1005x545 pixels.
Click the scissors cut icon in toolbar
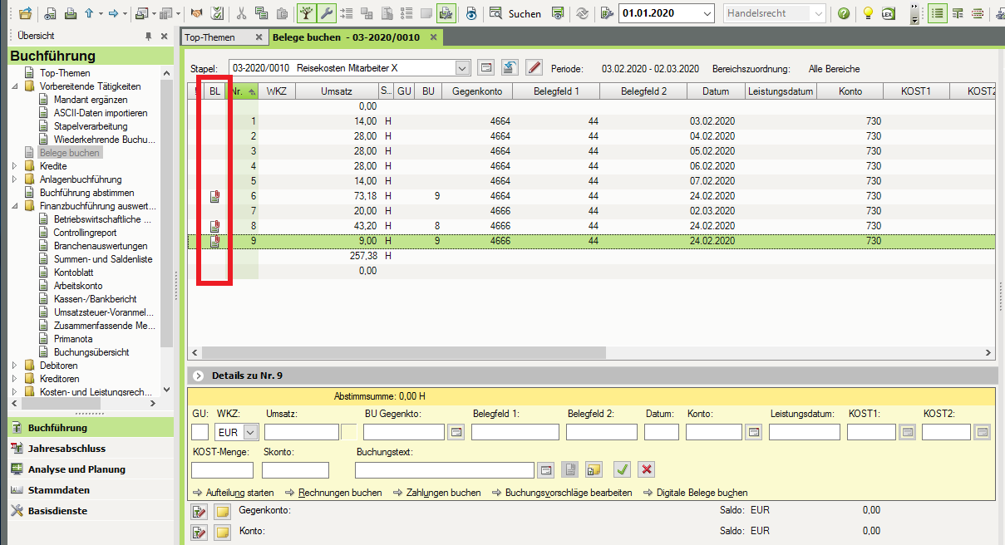click(x=241, y=13)
